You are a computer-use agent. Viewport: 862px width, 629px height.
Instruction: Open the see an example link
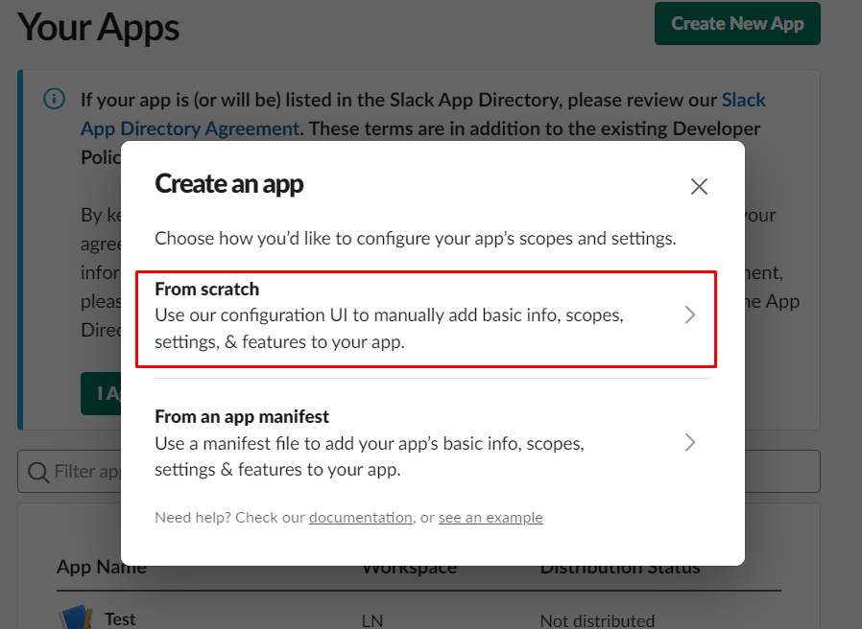(x=491, y=518)
